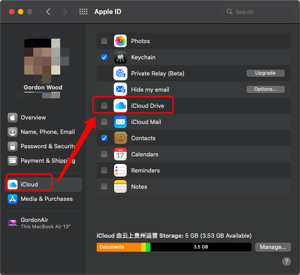Click the card icon for Payment & Shipping
The height and width of the screenshot is (275, 300).
[x=13, y=161]
